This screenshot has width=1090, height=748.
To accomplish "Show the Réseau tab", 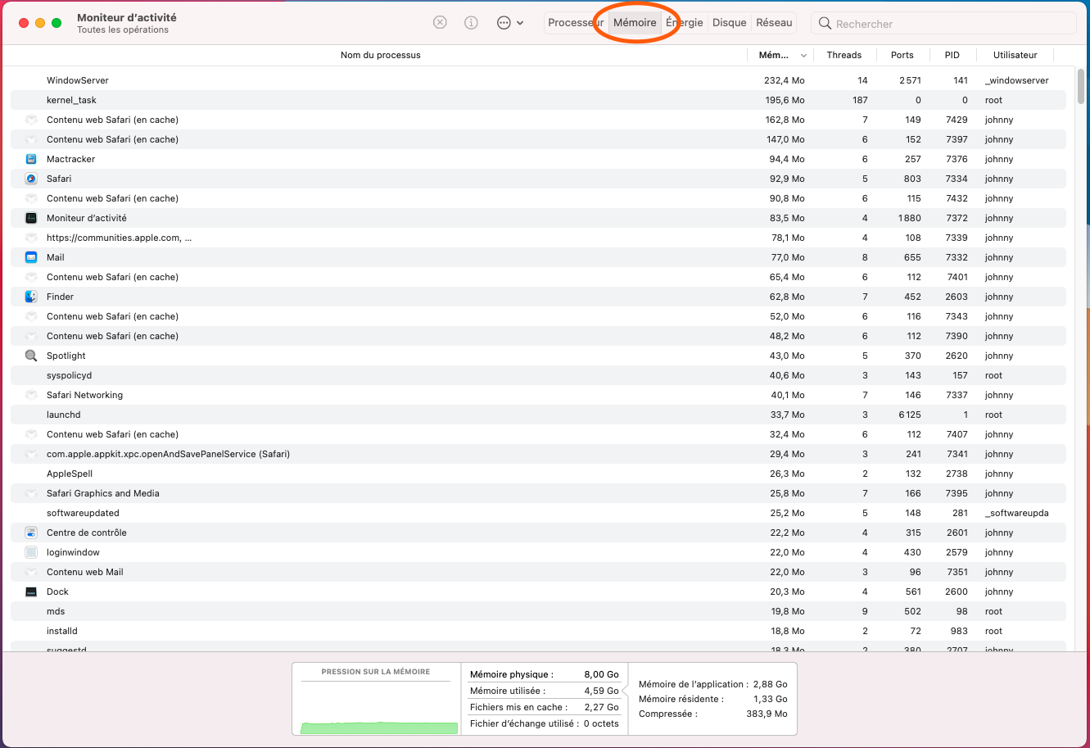I will [774, 23].
